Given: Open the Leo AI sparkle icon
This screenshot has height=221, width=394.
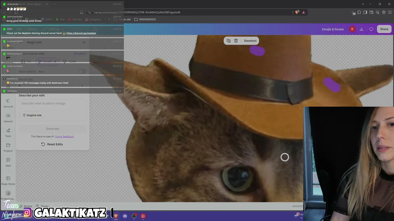Looking at the screenshot, I should (x=377, y=12).
